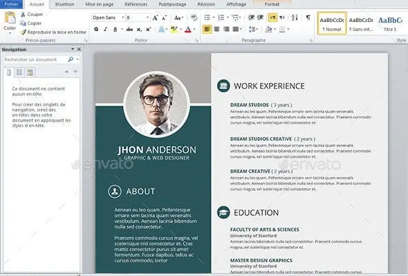The width and height of the screenshot is (408, 276).
Task: Browse headings in the Navigation pane
Action: coord(9,72)
